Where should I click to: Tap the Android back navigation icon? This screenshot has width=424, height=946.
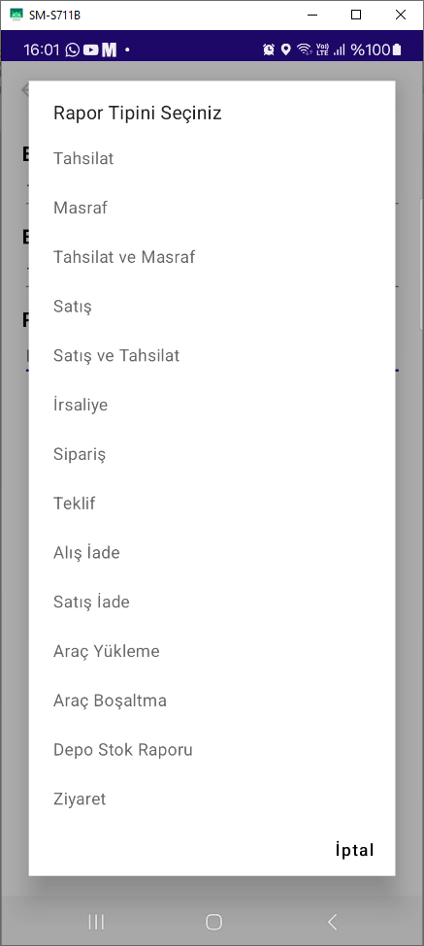click(x=332, y=922)
